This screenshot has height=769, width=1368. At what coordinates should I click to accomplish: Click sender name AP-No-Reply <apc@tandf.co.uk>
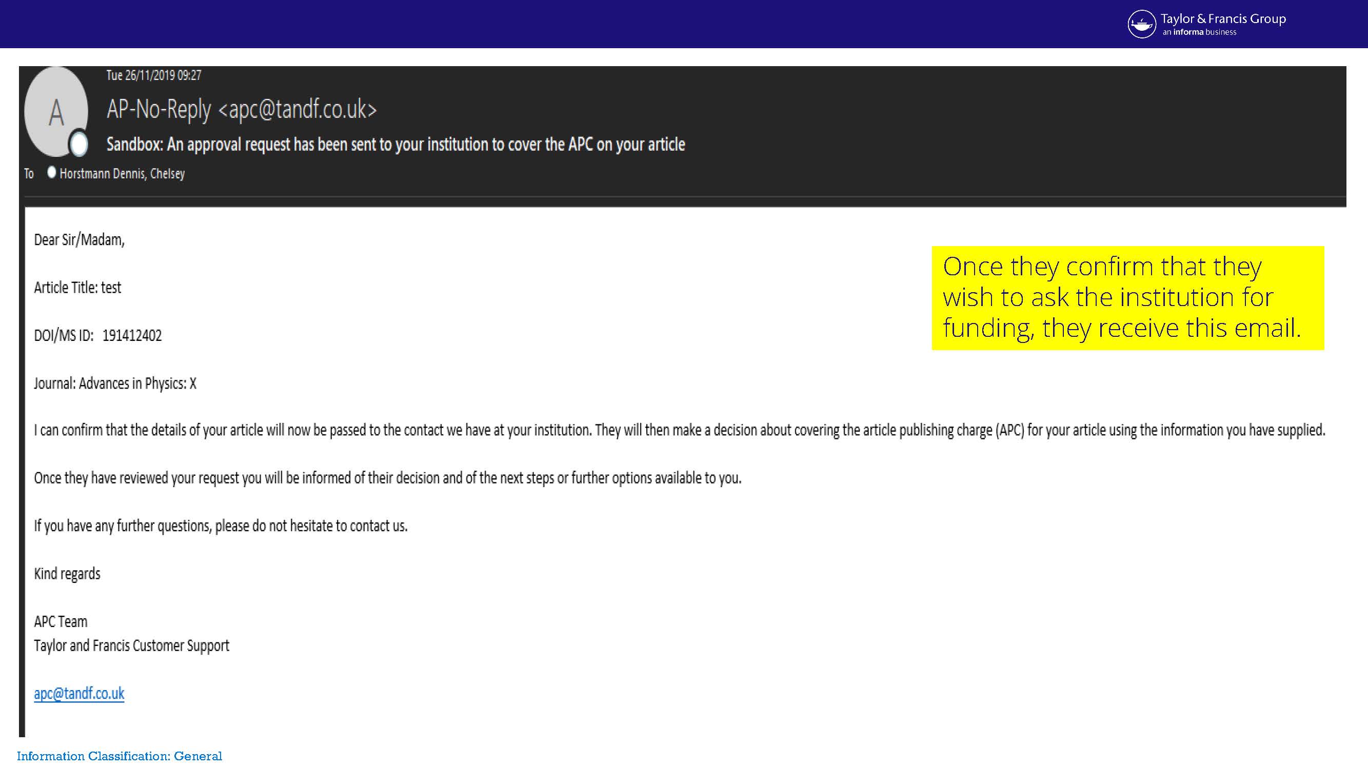pyautogui.click(x=242, y=109)
